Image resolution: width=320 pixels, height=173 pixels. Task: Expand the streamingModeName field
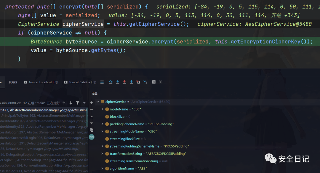point(102,132)
